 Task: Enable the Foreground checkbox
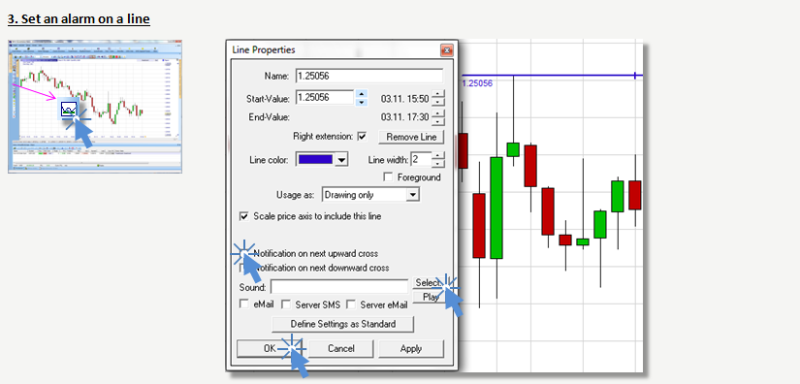[388, 176]
